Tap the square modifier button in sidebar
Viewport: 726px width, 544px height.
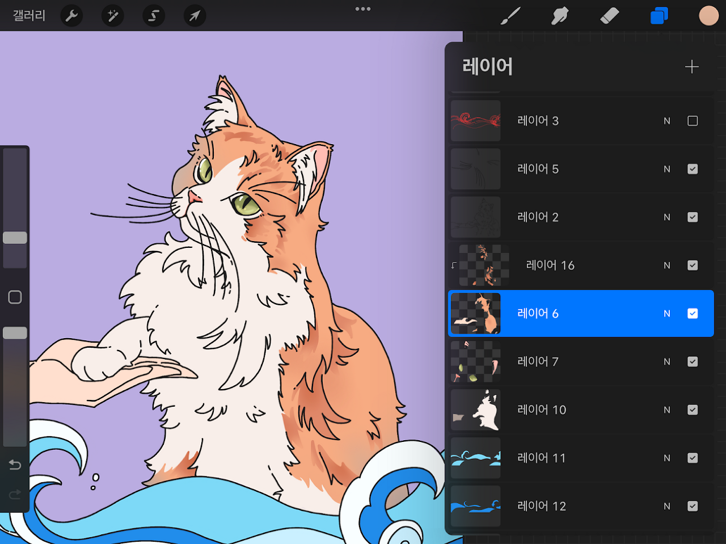pyautogui.click(x=15, y=297)
